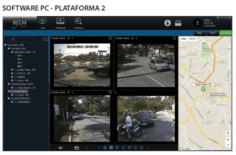Select camera 1 front-view video feed

point(82,65)
